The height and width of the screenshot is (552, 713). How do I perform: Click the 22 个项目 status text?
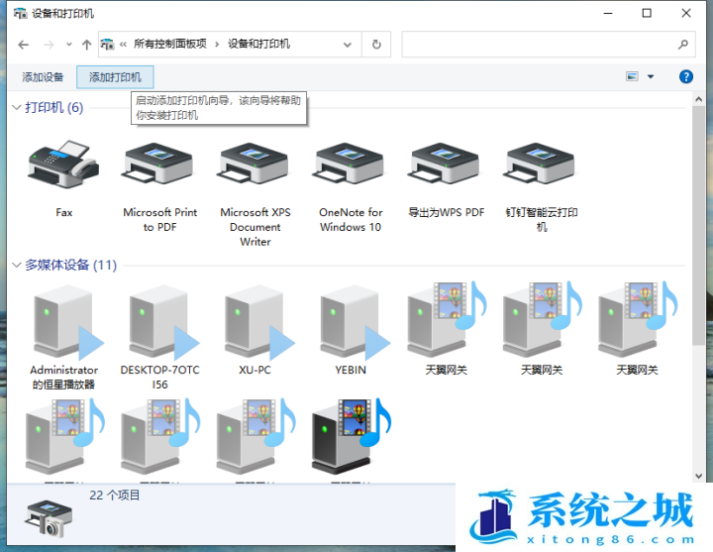tap(114, 496)
